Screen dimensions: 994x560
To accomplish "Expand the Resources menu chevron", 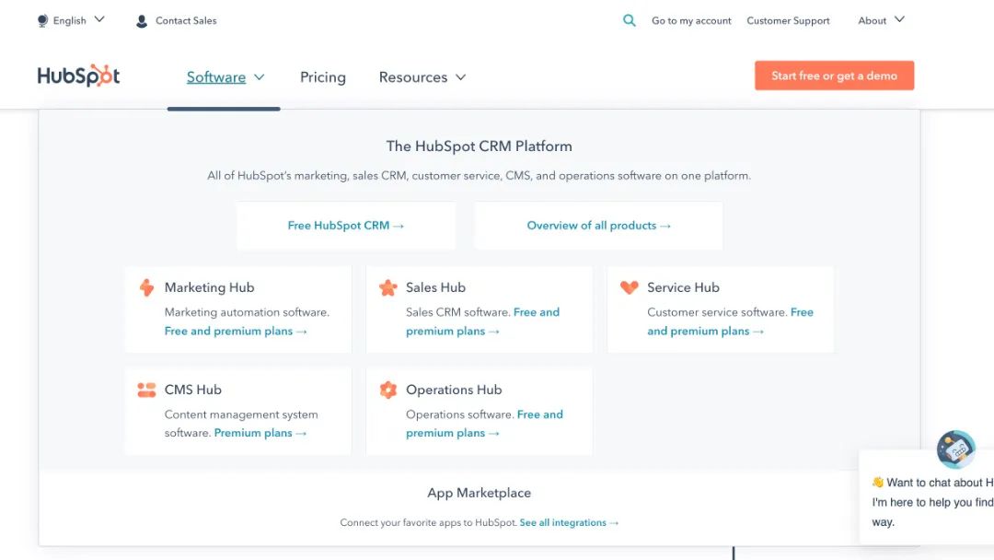I will point(461,77).
